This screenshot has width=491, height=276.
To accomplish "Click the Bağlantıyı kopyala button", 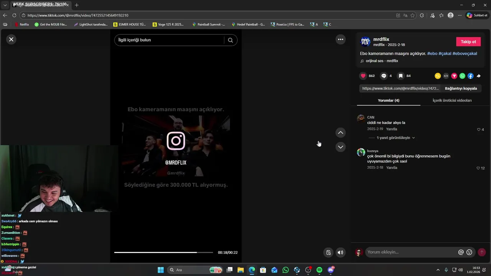I will point(461,89).
